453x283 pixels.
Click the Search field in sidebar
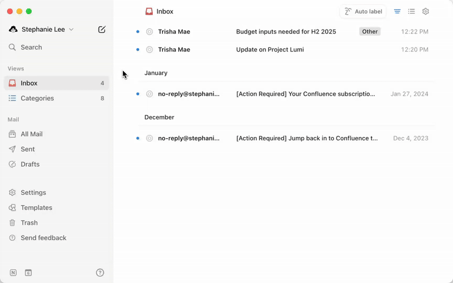31,48
